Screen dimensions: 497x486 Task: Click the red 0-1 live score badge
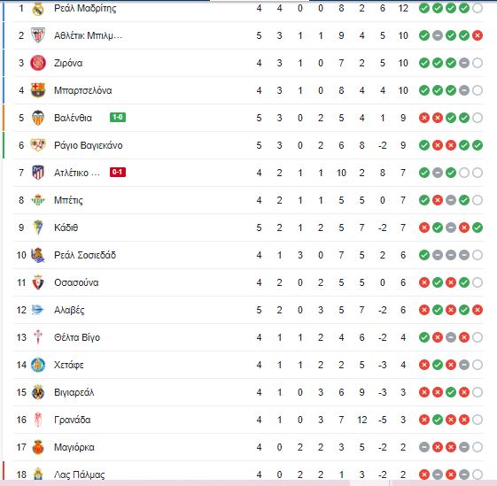[x=118, y=173]
